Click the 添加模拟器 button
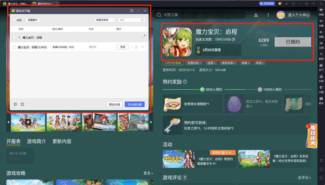This screenshot has height=185, width=325. pos(135,104)
